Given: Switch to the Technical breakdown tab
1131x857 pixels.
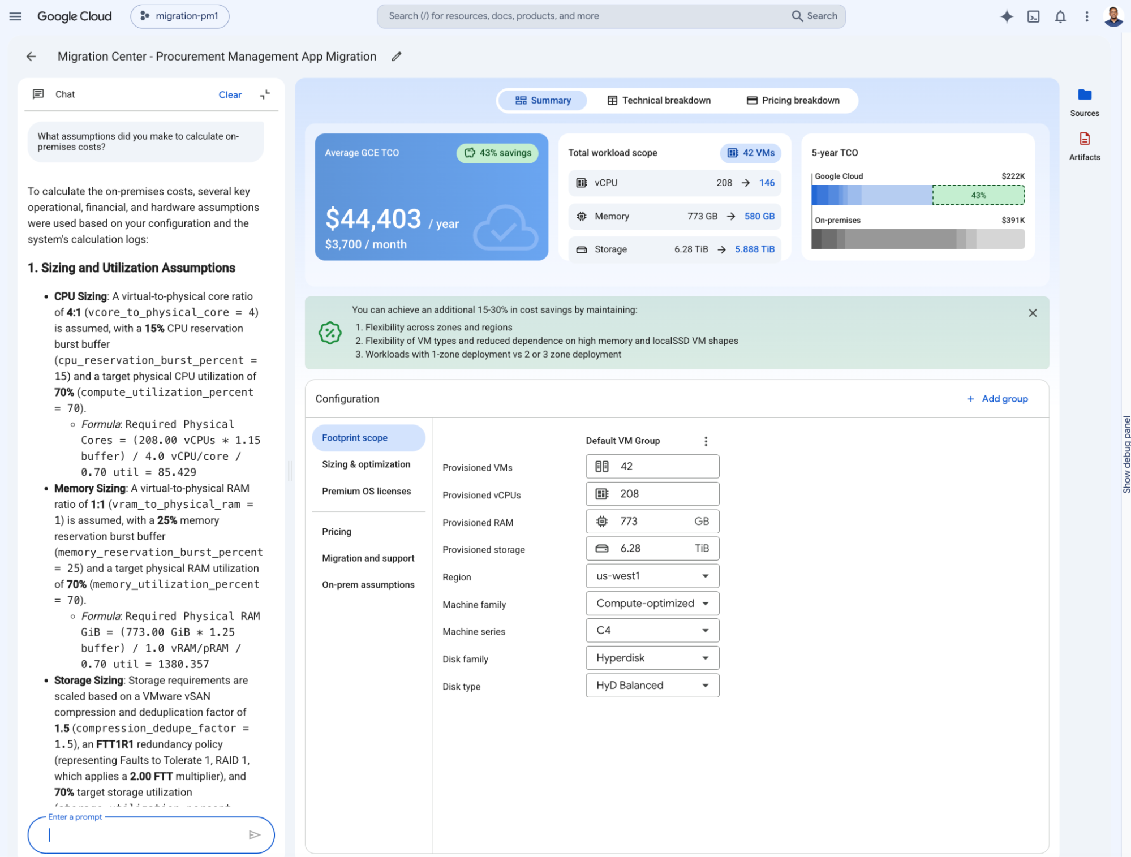Looking at the screenshot, I should pos(659,101).
